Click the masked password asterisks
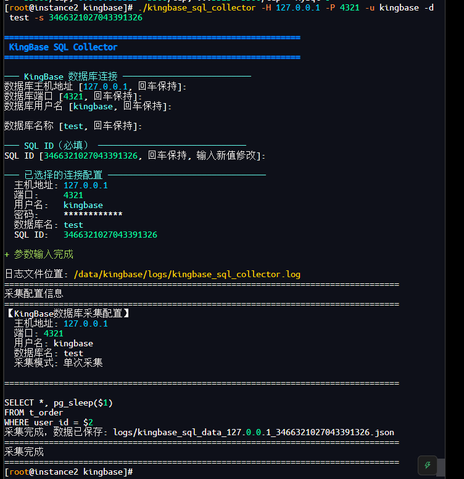 point(93,214)
